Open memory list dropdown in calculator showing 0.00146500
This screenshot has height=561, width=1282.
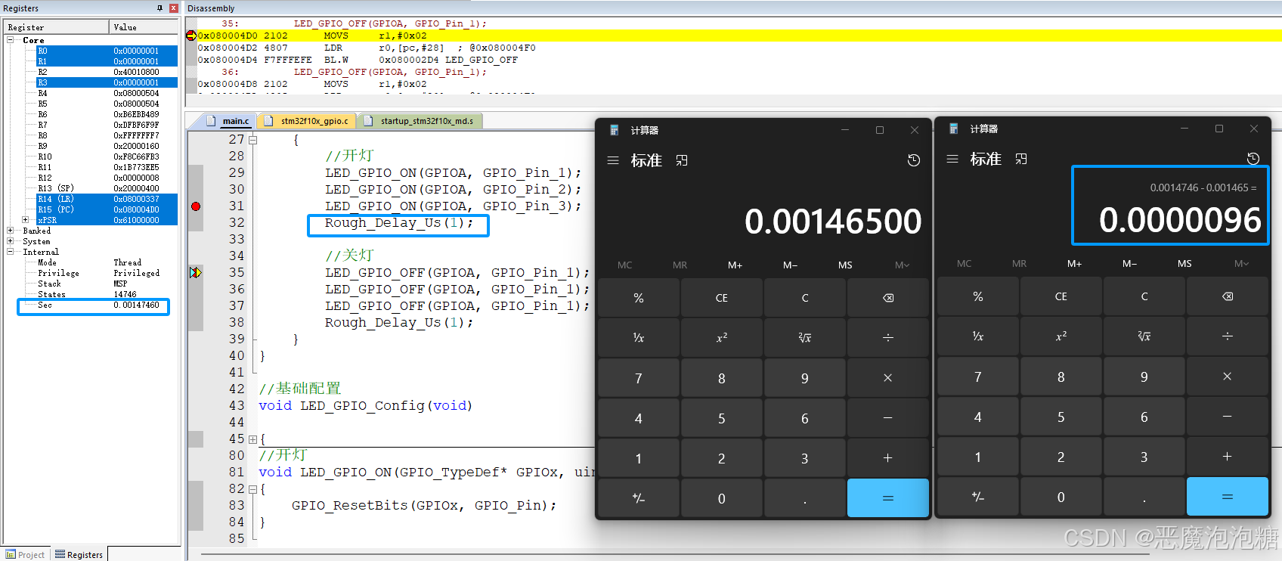(x=903, y=265)
